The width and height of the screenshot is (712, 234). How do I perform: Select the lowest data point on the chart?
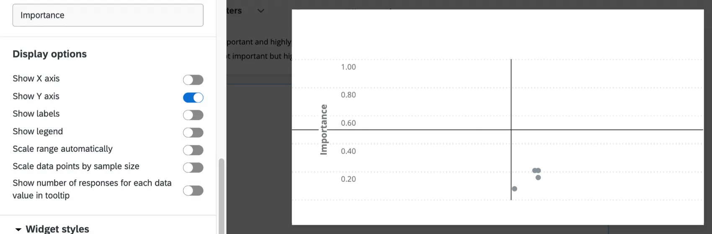click(x=514, y=189)
